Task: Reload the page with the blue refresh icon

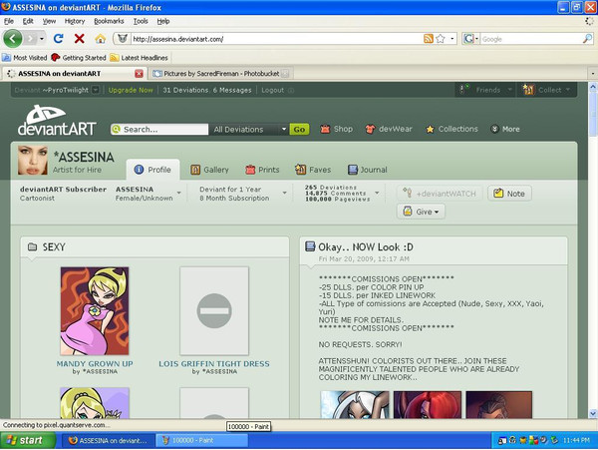Action: (59, 39)
